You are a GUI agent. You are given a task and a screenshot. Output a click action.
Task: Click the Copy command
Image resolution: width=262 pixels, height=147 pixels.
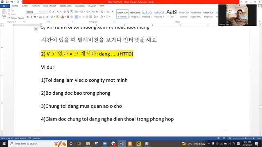(12, 14)
